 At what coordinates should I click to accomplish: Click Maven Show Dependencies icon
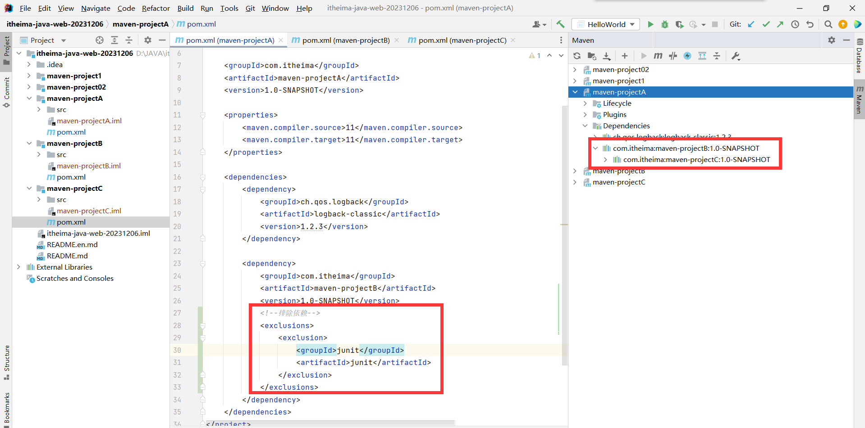(x=702, y=56)
